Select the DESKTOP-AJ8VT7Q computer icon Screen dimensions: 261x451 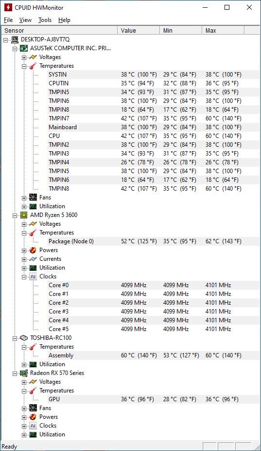[x=15, y=39]
